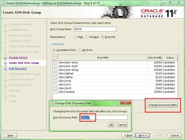
Task: Confirm the discovery path with OK
Action: pyautogui.click(x=111, y=125)
